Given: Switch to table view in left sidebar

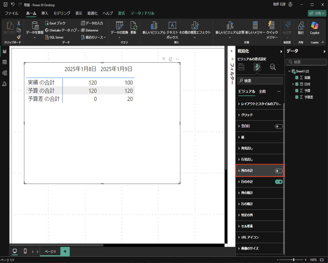Looking at the screenshot, I should (4, 62).
